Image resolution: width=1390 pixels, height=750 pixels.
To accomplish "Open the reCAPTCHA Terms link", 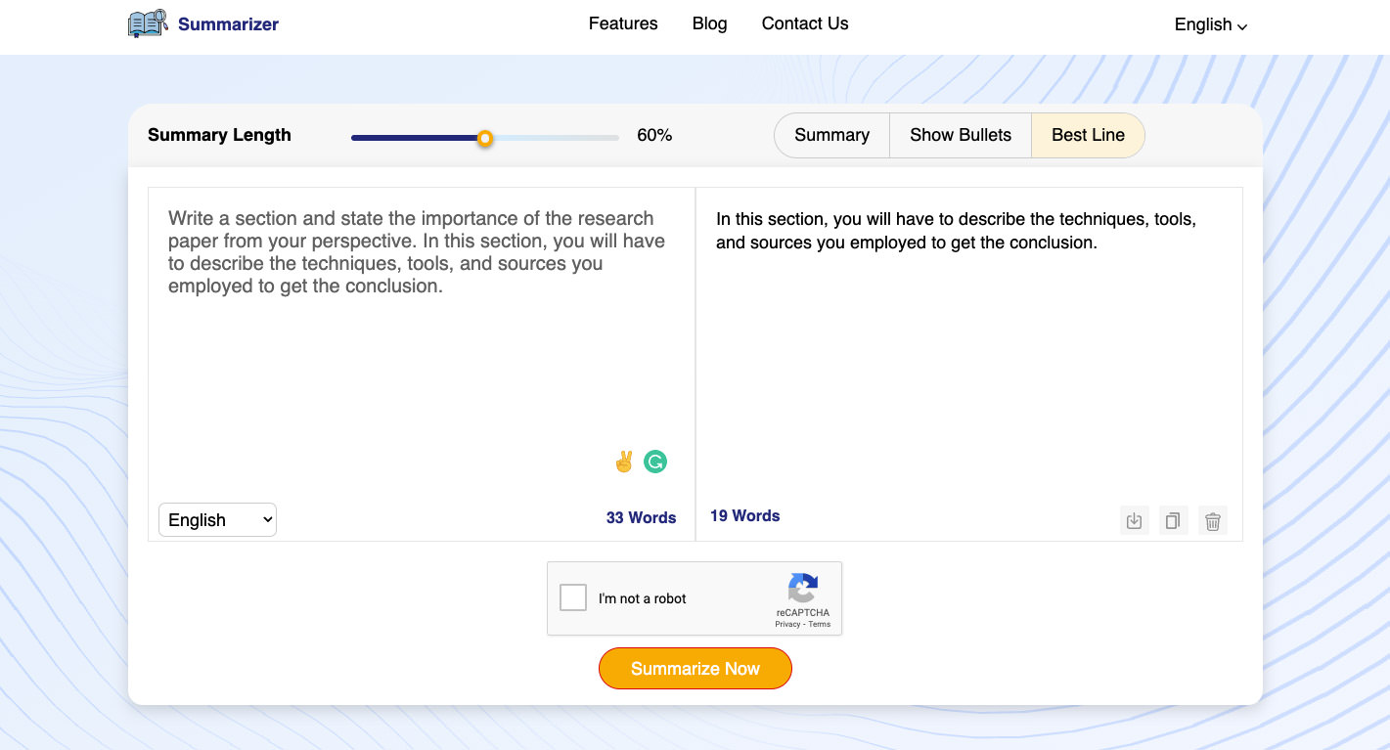I will point(820,624).
